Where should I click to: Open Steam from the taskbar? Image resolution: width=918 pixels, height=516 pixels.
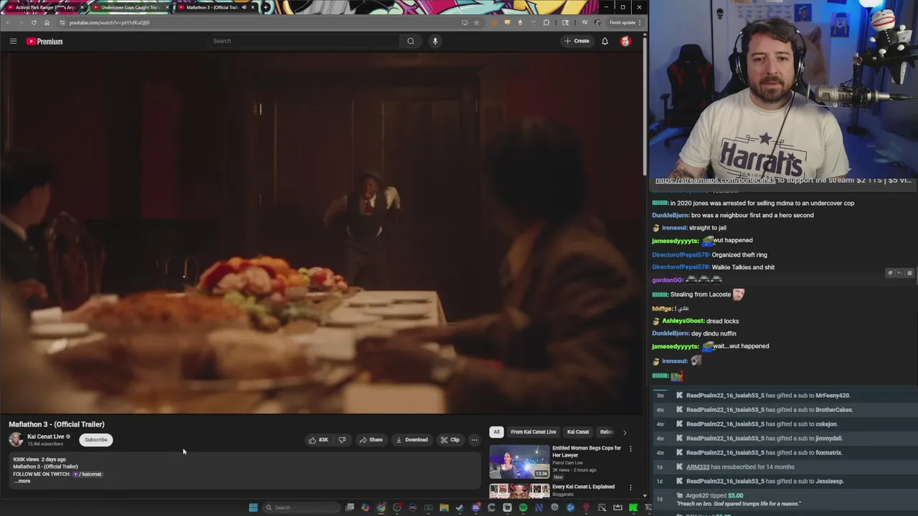(460, 507)
